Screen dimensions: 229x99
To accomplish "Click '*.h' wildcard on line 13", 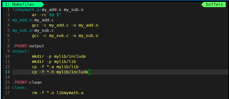I will pyautogui.click(x=50, y=72).
